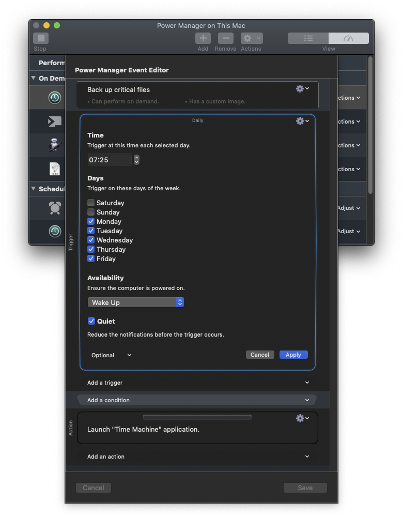
Task: Select the terminal script event icon
Action: tap(55, 121)
